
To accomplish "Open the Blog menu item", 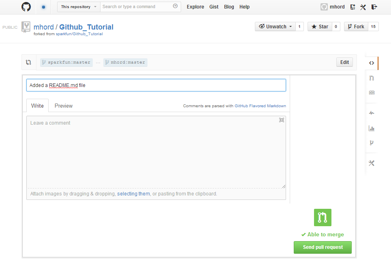I will [229, 7].
